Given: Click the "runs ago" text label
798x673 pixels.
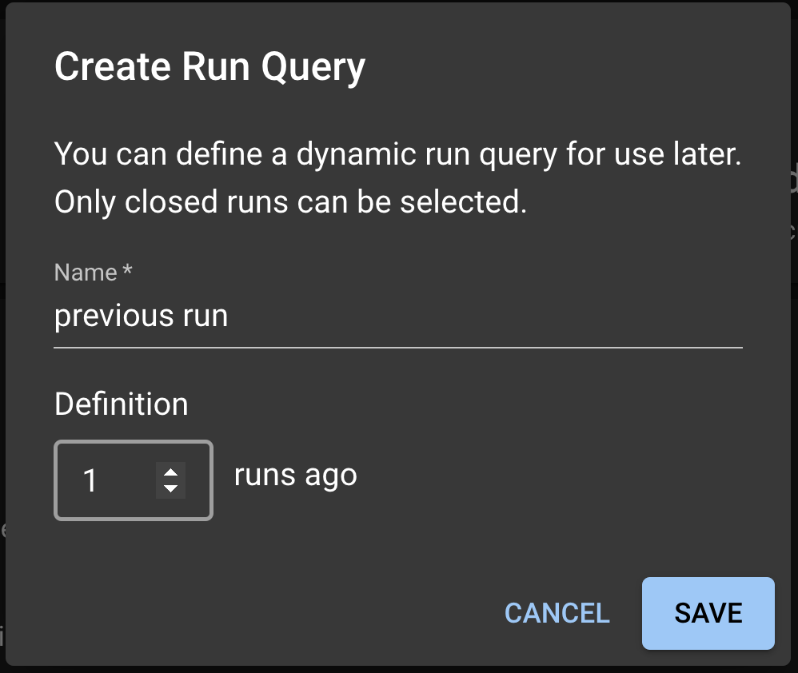Looking at the screenshot, I should 296,475.
